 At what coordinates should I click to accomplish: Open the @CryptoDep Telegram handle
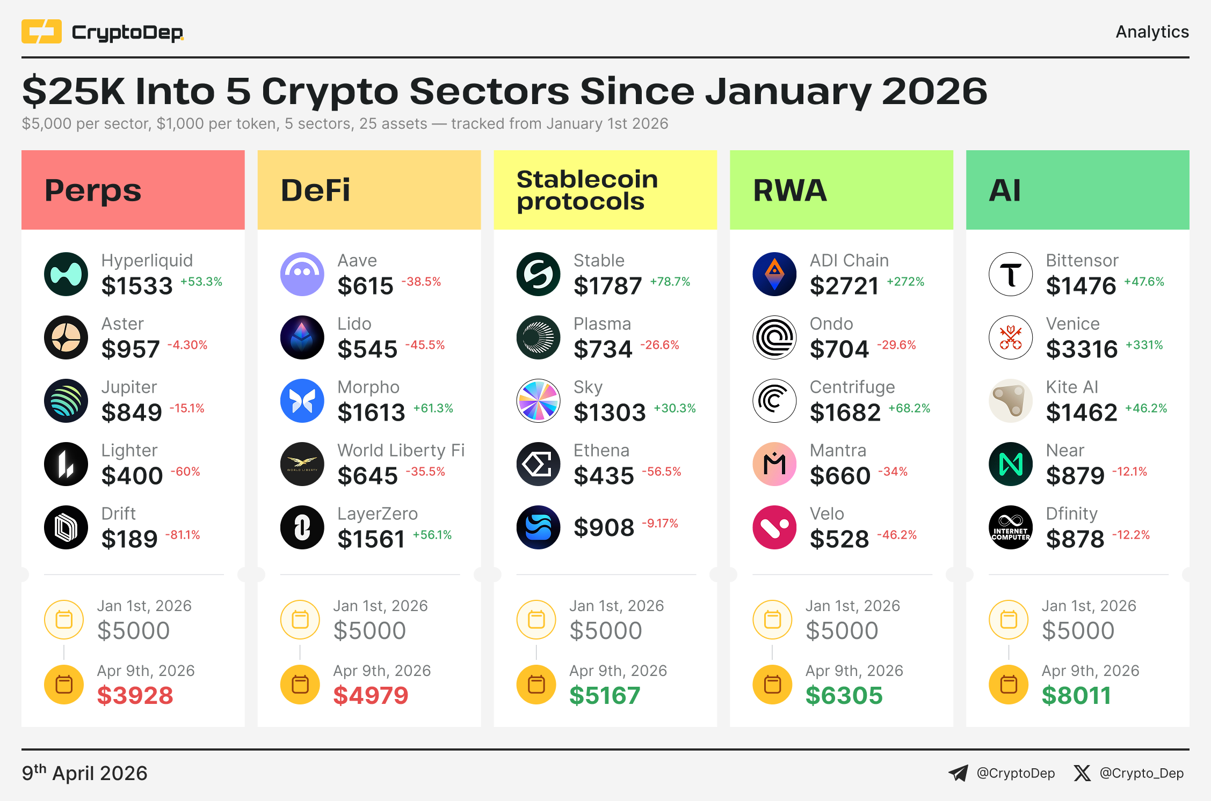point(1016,773)
